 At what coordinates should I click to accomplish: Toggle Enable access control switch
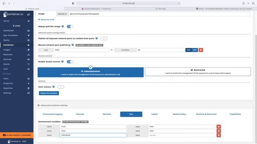pos(70,62)
